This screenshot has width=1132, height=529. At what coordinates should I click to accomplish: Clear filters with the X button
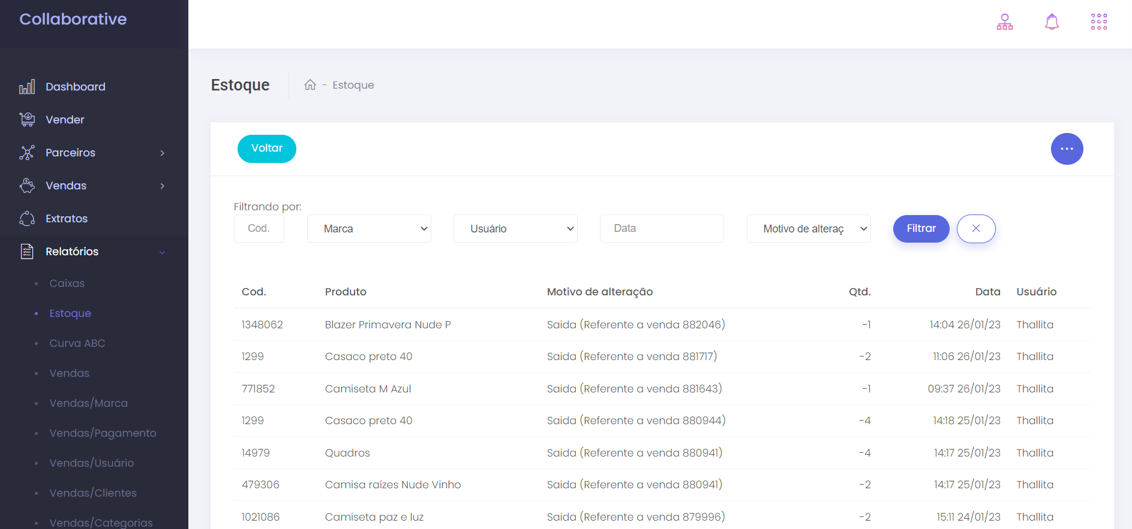coord(976,228)
